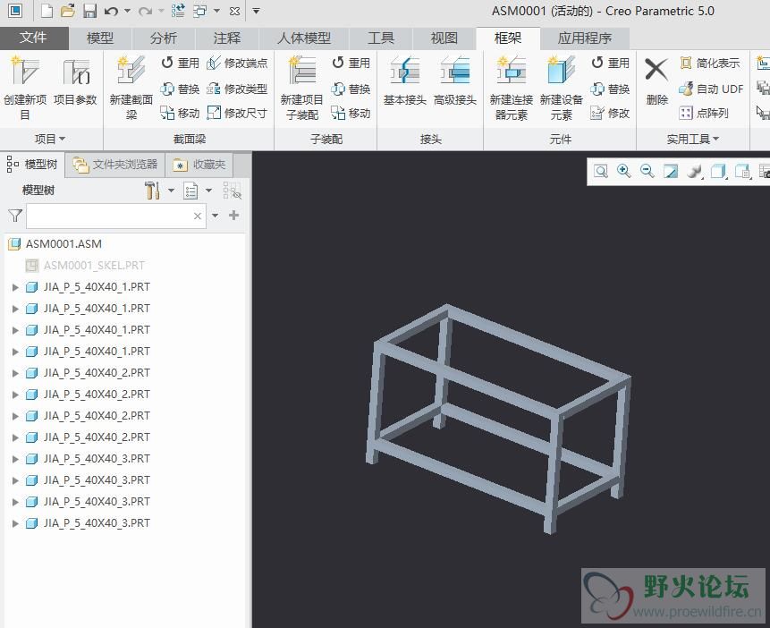Click 修改 in the 元件 group

click(x=611, y=114)
